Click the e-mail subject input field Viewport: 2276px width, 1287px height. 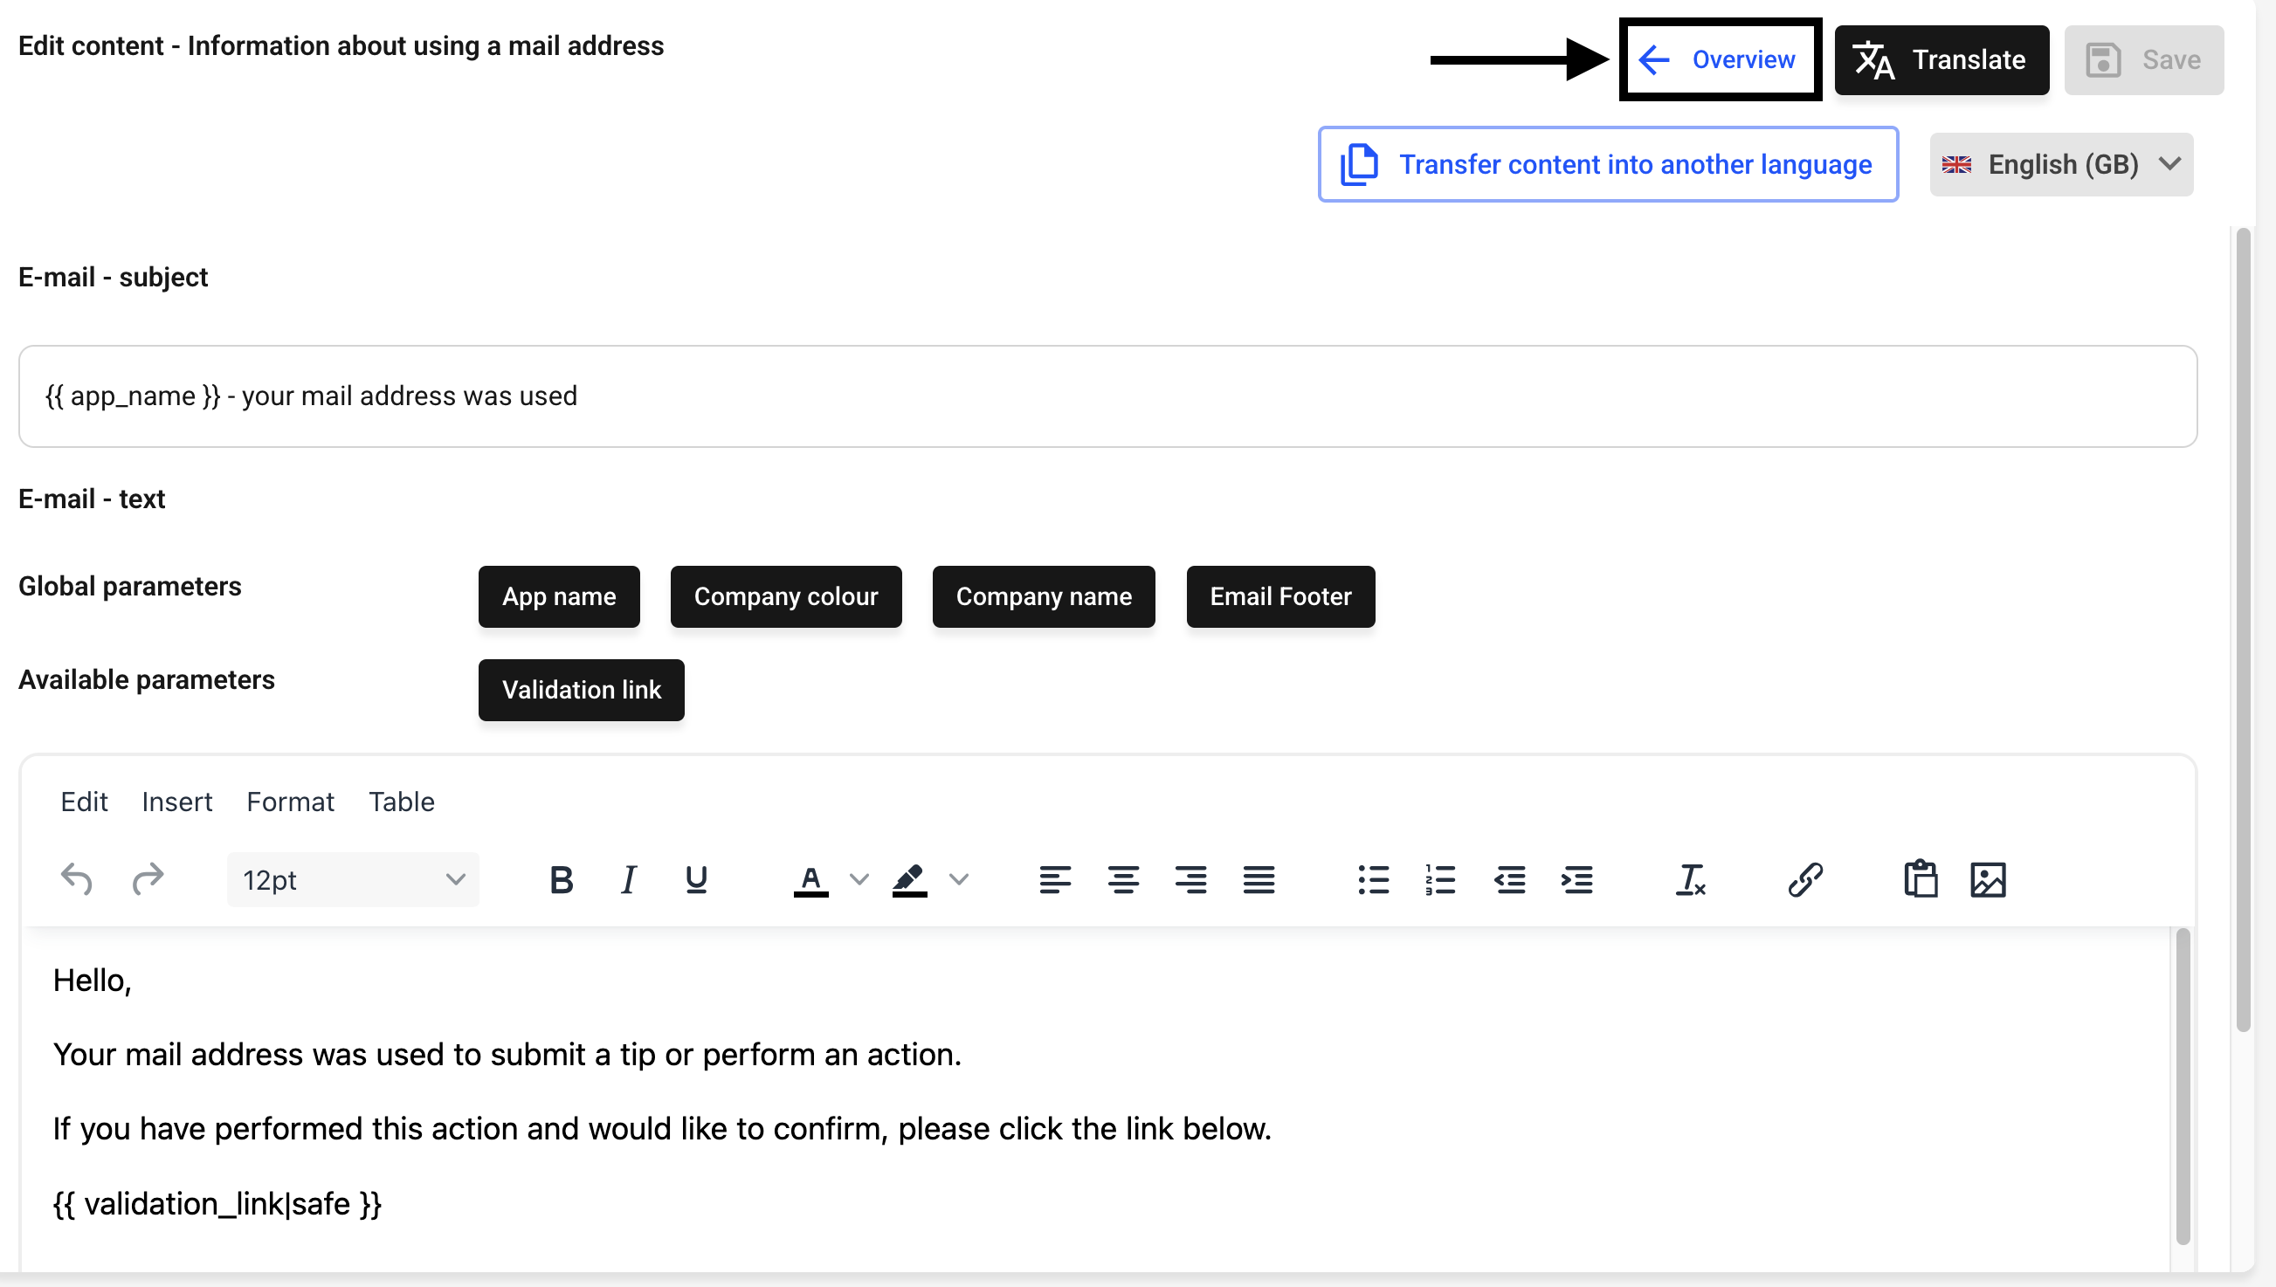pyautogui.click(x=1107, y=396)
